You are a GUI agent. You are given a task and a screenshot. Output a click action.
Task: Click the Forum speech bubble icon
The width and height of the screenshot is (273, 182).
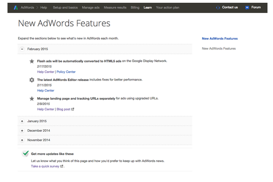coord(247,7)
